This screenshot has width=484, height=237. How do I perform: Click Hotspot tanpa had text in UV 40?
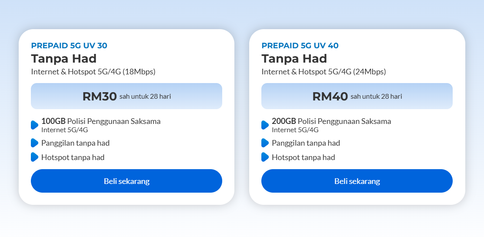[304, 157]
